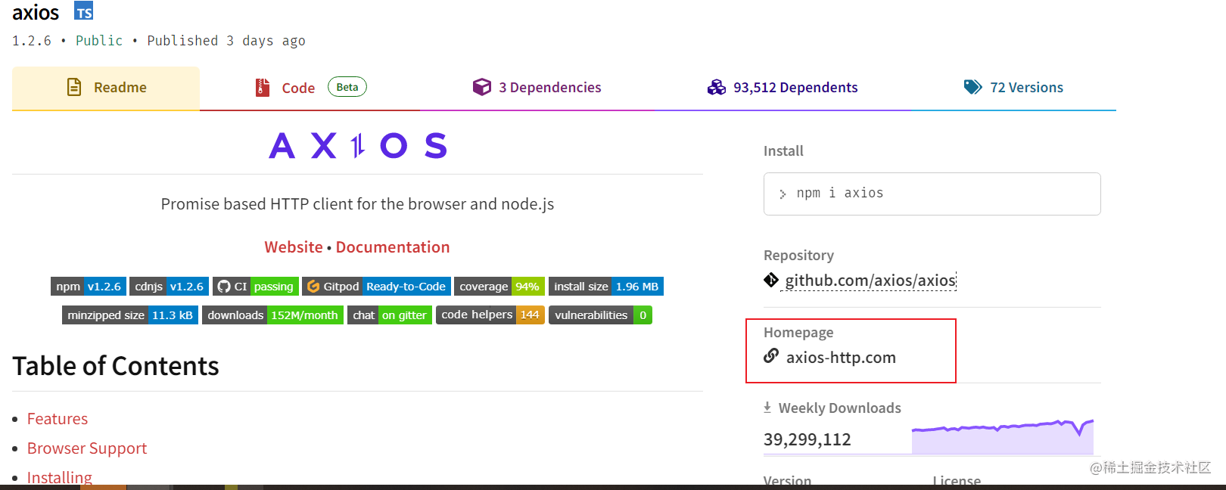Select the Table of Contents heading
The height and width of the screenshot is (490, 1226).
click(x=116, y=366)
